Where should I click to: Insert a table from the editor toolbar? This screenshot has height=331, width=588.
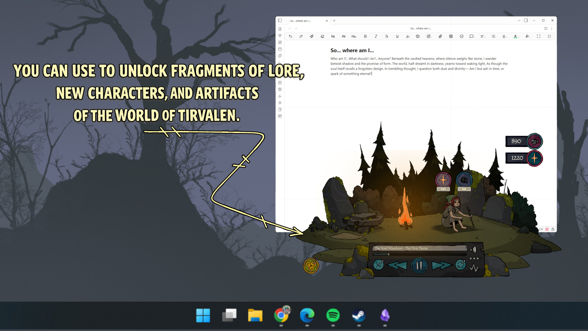click(451, 36)
